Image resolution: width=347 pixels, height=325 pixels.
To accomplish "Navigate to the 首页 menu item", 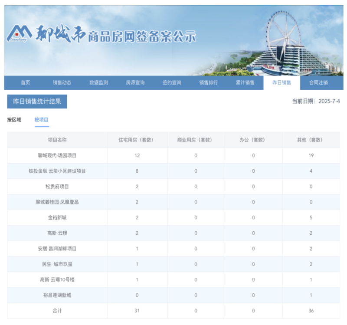I will [24, 82].
